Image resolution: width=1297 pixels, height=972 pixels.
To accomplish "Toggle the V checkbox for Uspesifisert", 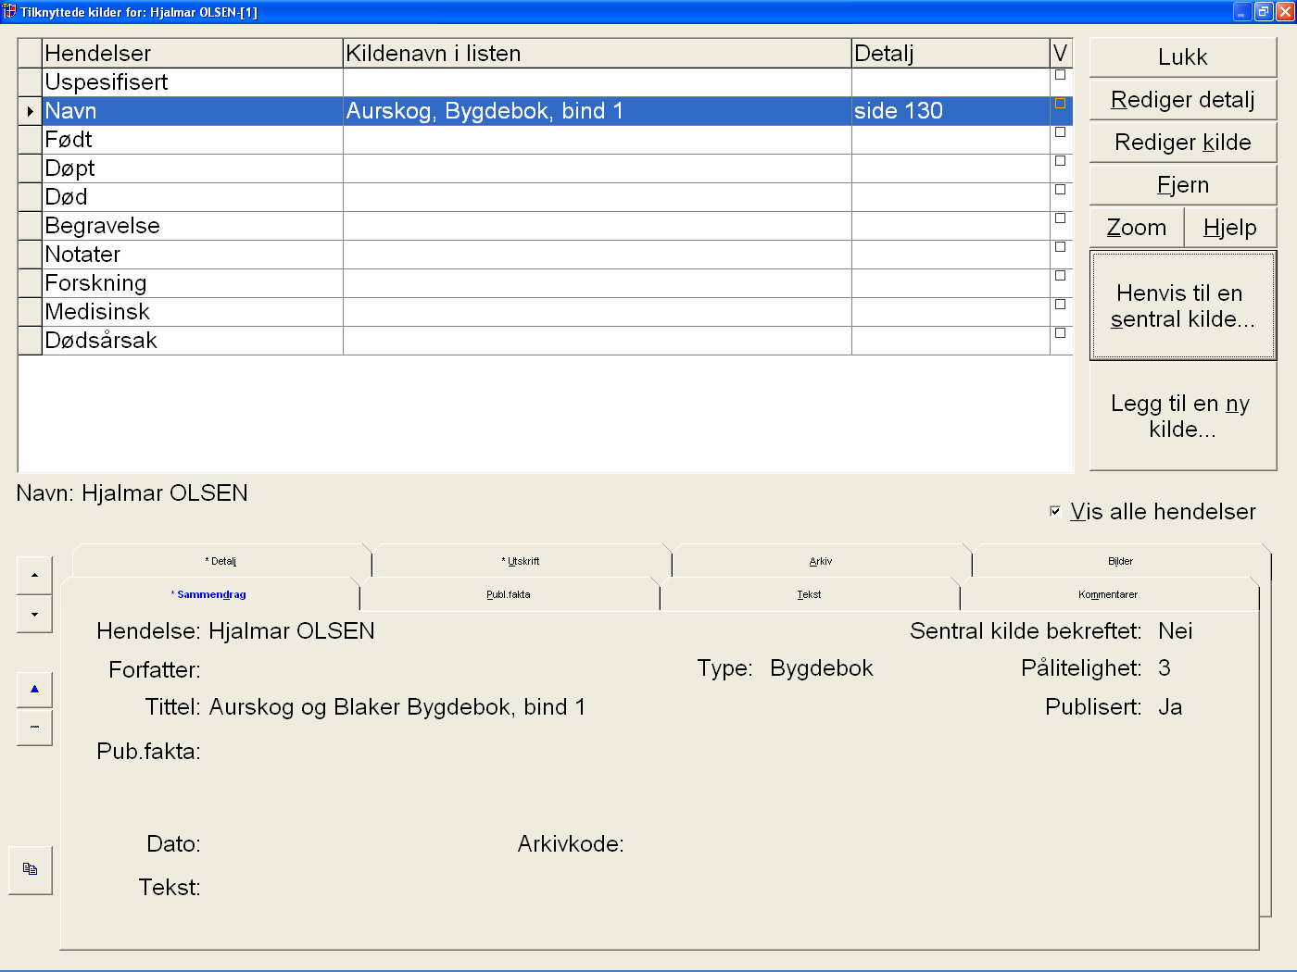I will coord(1061,75).
